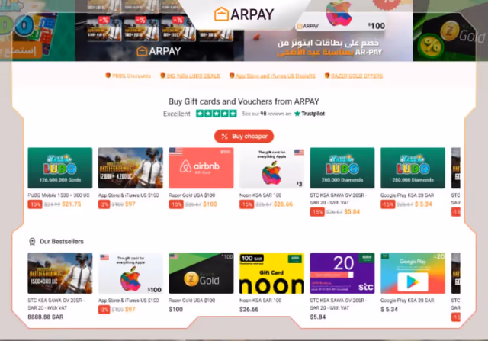Open App Store and iTunes US Deals link
The height and width of the screenshot is (341, 488).
pos(272,76)
